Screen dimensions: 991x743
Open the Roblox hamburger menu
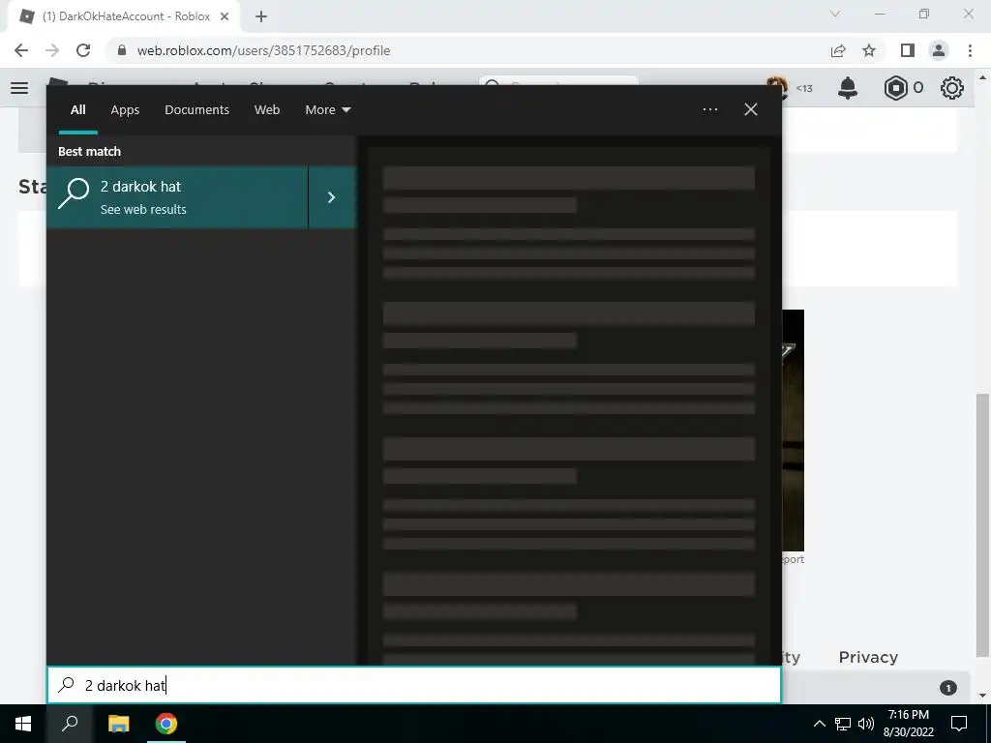[19, 88]
